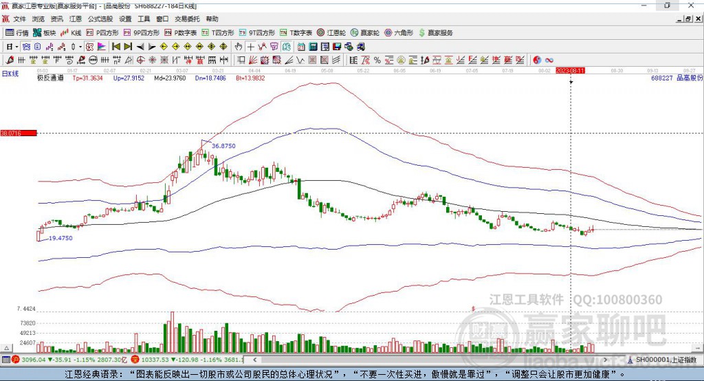Jump to last bar icon

point(128,47)
